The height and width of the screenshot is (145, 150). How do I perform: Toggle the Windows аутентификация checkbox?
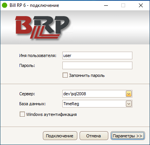click(x=22, y=114)
